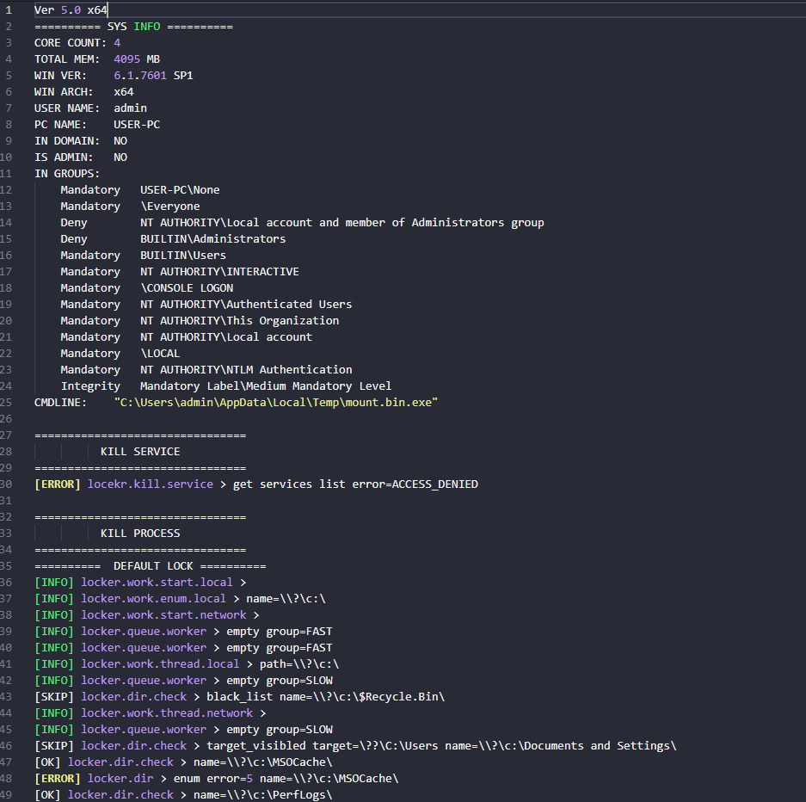The image size is (806, 802).
Task: Click "NT AUTHORITY\NTLM Authentication" entry
Action: click(x=246, y=370)
